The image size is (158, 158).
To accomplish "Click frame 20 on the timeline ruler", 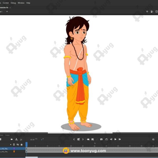I will point(71,146).
